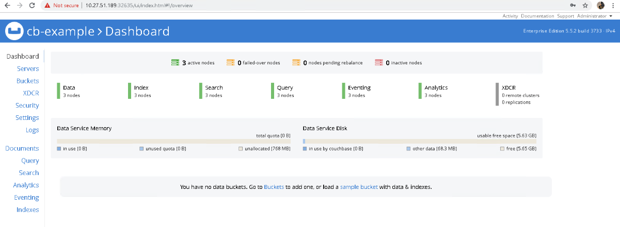Go to the XDCR sidebar item
This screenshot has height=227, width=620.
31,93
